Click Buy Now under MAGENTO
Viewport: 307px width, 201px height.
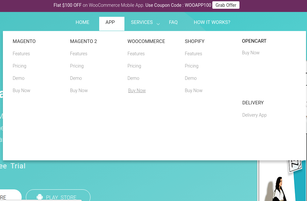(x=21, y=90)
